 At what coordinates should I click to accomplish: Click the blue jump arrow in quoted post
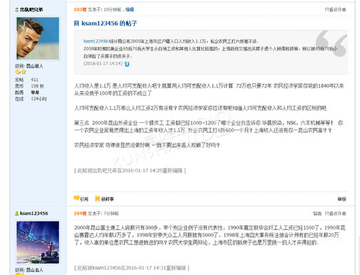127,64
